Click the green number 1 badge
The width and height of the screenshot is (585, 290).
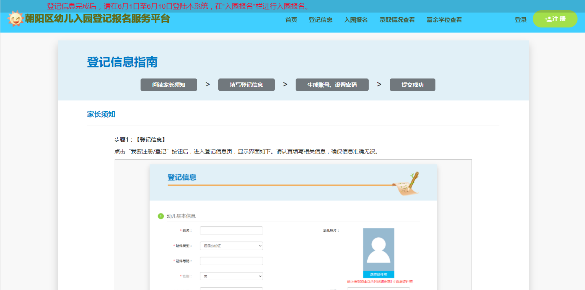click(x=161, y=216)
